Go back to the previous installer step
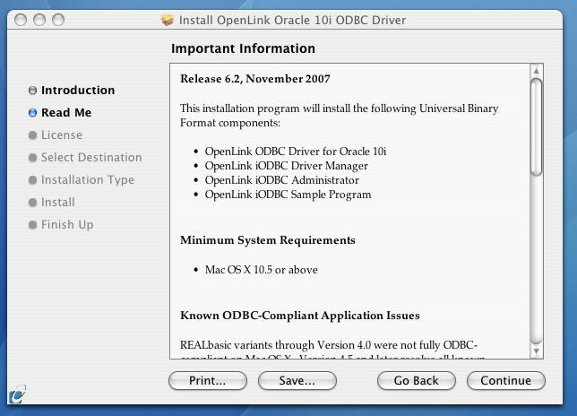Screen dimensions: 577x416 pos(417,380)
